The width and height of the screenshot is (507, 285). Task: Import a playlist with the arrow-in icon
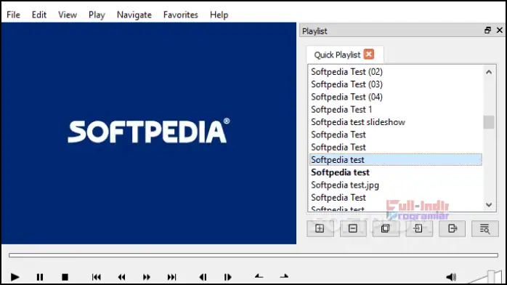point(418,228)
